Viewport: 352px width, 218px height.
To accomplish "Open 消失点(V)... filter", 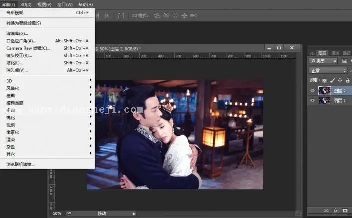I will (47, 70).
